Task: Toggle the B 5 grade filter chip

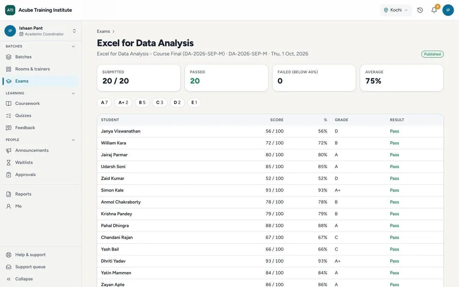Action: click(142, 102)
